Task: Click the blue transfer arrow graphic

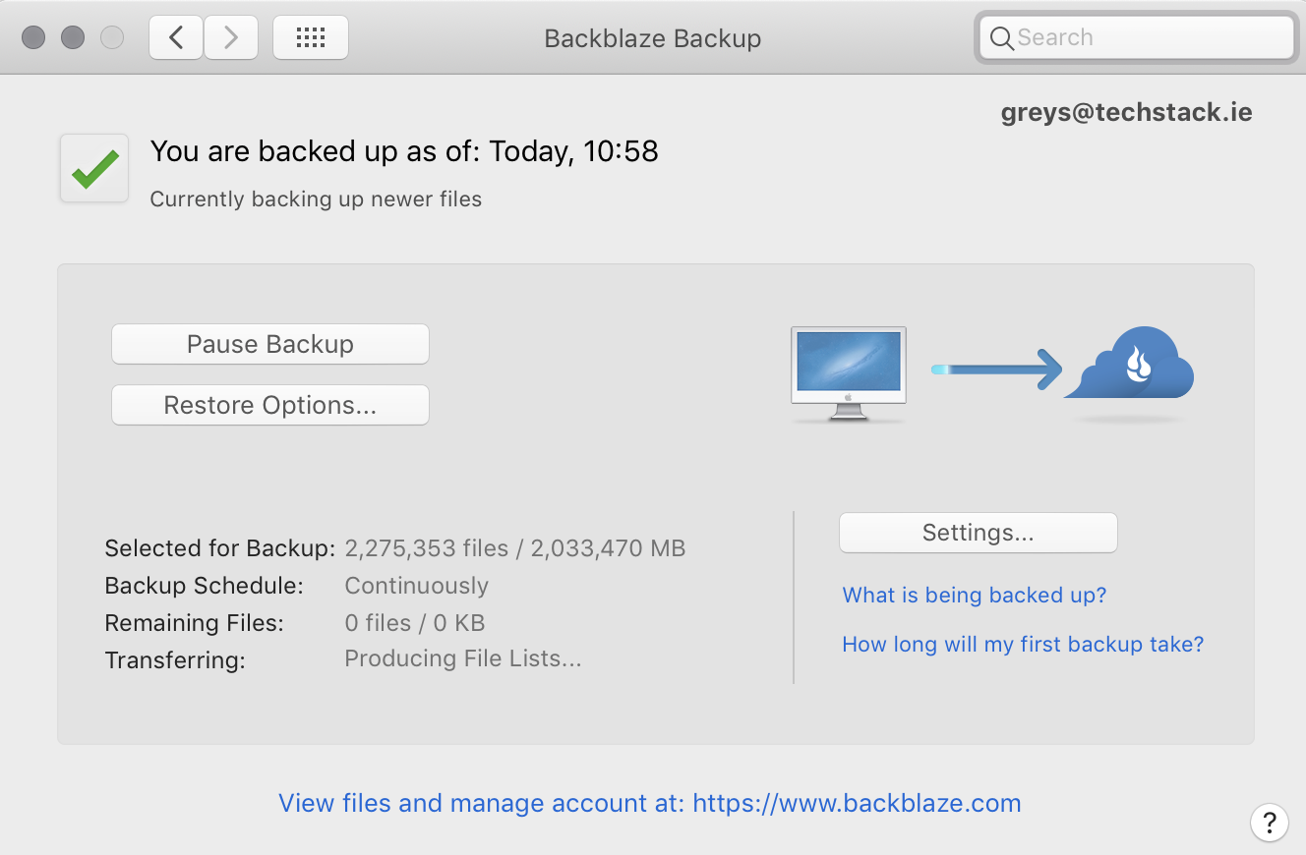Action: 996,370
